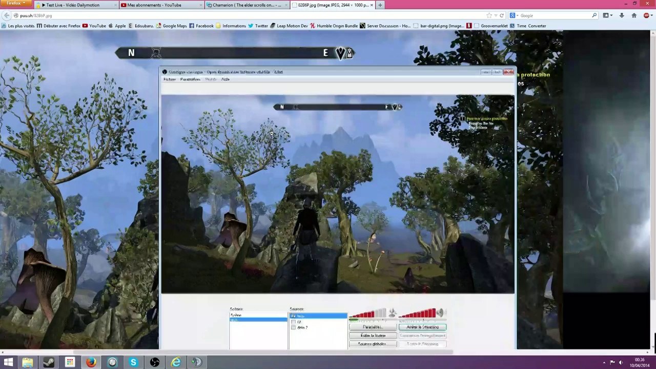Click the OBS Paramètres... button
This screenshot has height=369, width=656.
(x=373, y=327)
